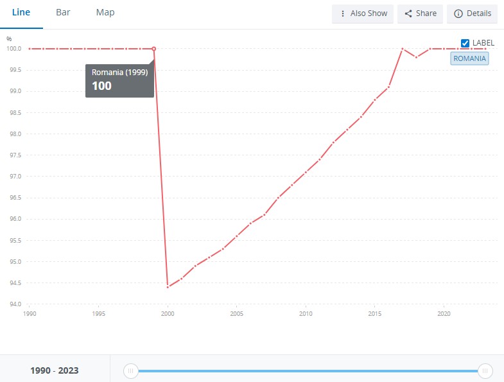Click the 2005 data point on the line
The width and height of the screenshot is (504, 382).
[236, 236]
